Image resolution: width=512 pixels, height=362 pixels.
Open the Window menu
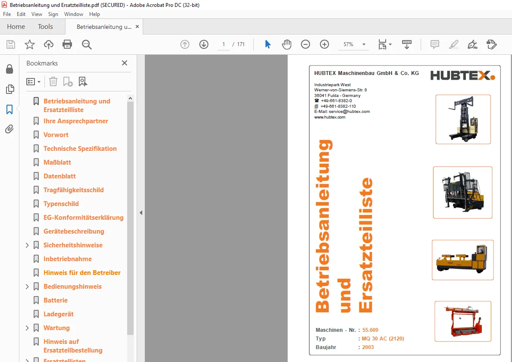pos(73,14)
